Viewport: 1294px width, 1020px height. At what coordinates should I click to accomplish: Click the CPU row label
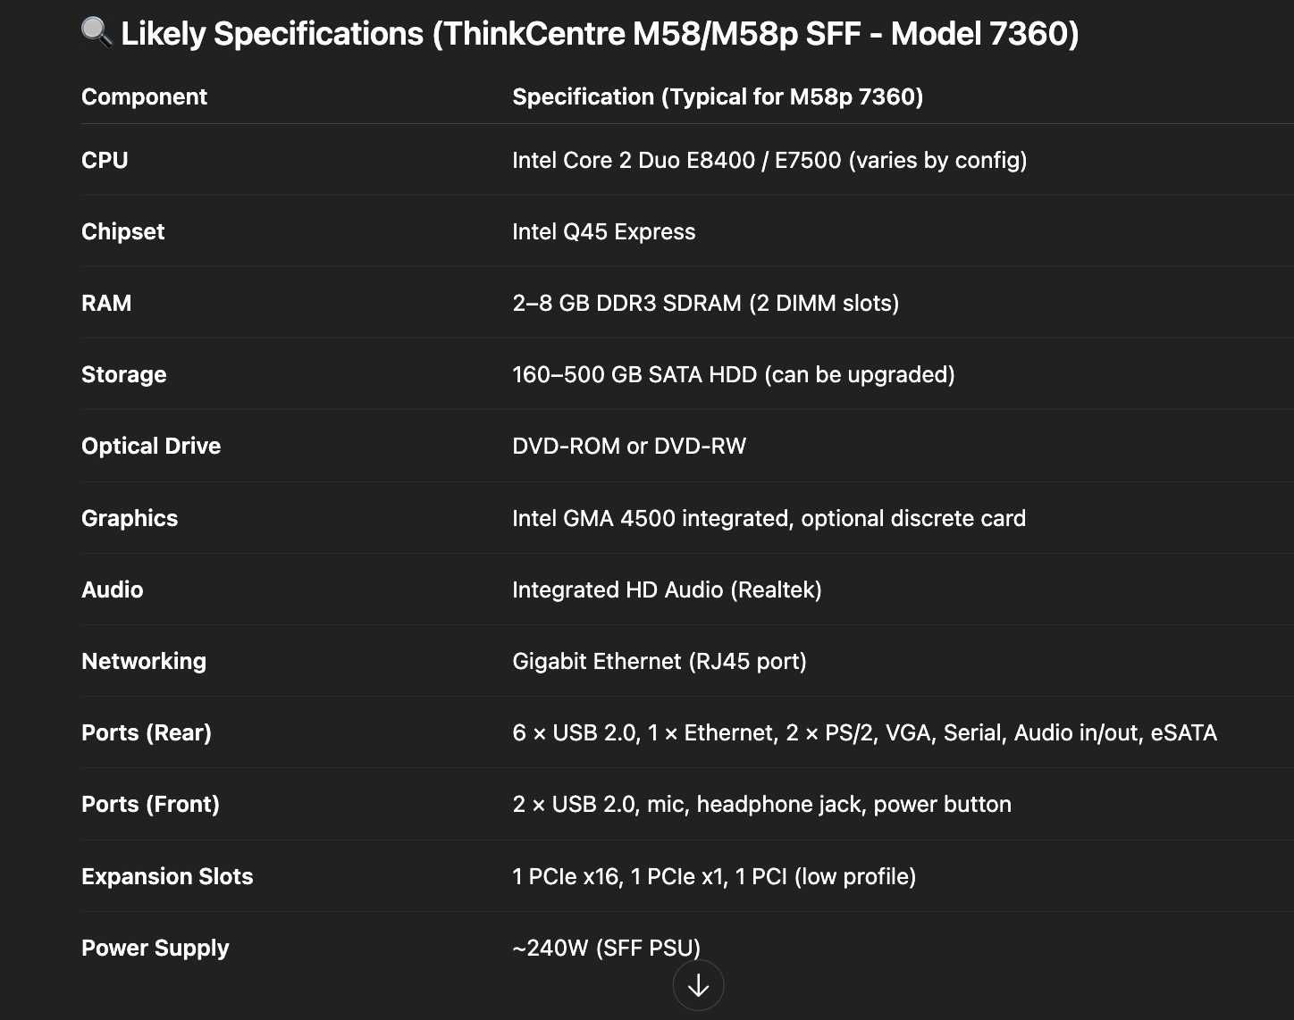click(x=105, y=160)
